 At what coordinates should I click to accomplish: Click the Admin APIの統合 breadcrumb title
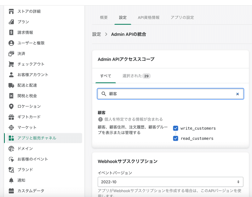129,34
